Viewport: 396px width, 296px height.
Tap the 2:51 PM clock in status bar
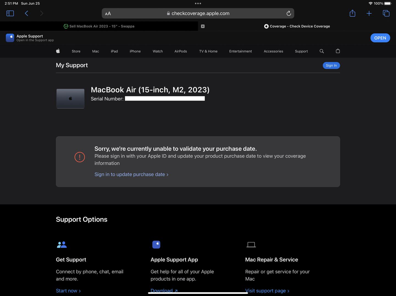click(x=11, y=4)
